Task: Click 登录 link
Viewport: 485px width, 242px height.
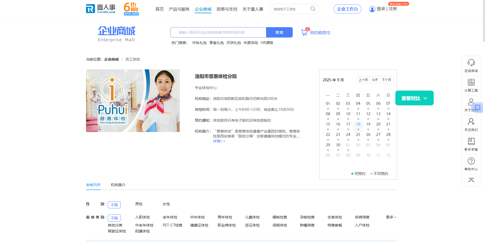Action: coord(381,9)
